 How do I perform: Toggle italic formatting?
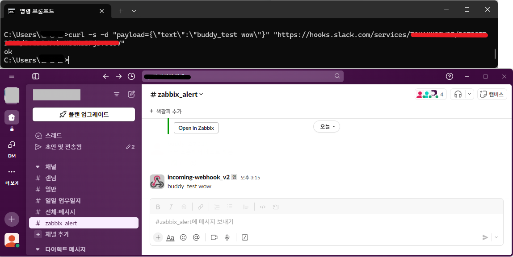point(171,207)
